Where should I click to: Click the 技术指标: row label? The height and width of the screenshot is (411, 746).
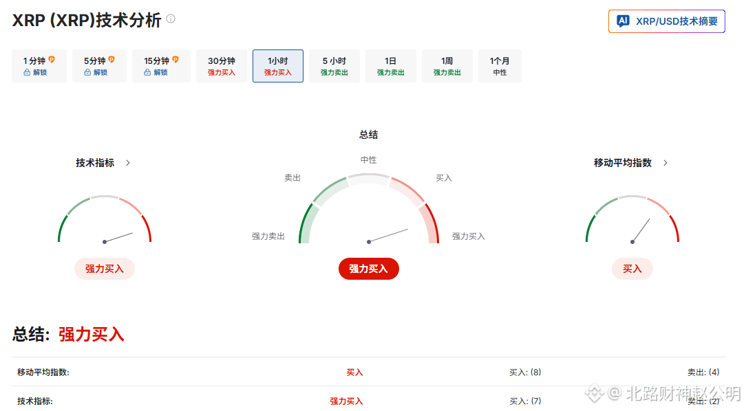35,401
